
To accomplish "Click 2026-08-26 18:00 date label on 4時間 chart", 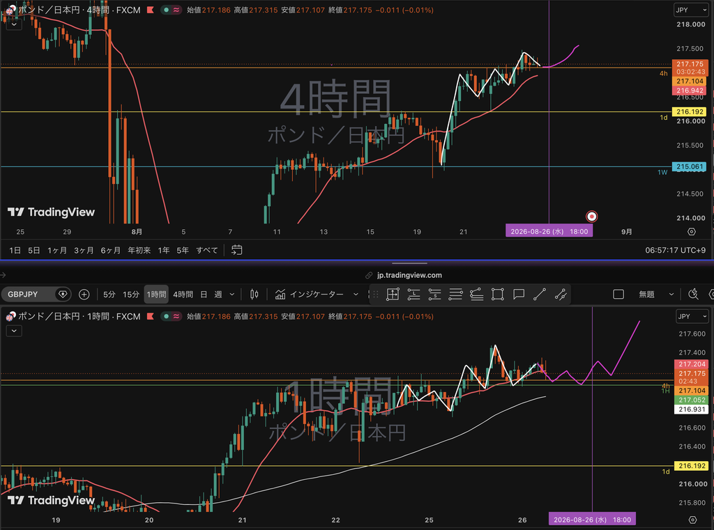I will pyautogui.click(x=549, y=231).
